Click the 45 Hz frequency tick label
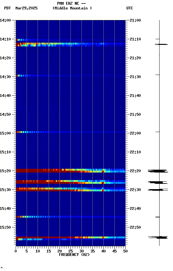Viewport: 173px width, 271px height. (x=114, y=251)
